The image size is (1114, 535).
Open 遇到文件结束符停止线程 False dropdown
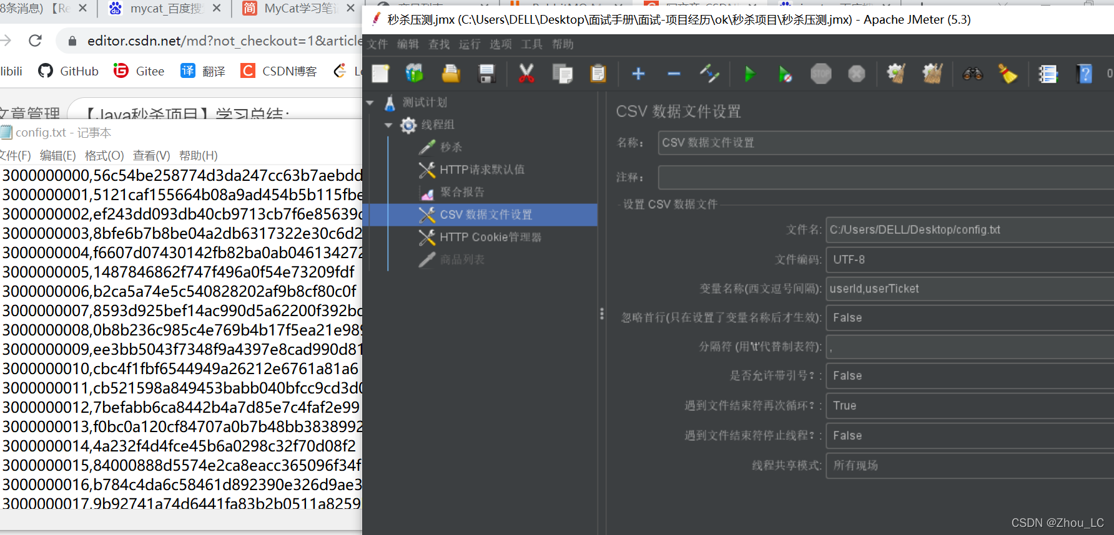(x=970, y=435)
